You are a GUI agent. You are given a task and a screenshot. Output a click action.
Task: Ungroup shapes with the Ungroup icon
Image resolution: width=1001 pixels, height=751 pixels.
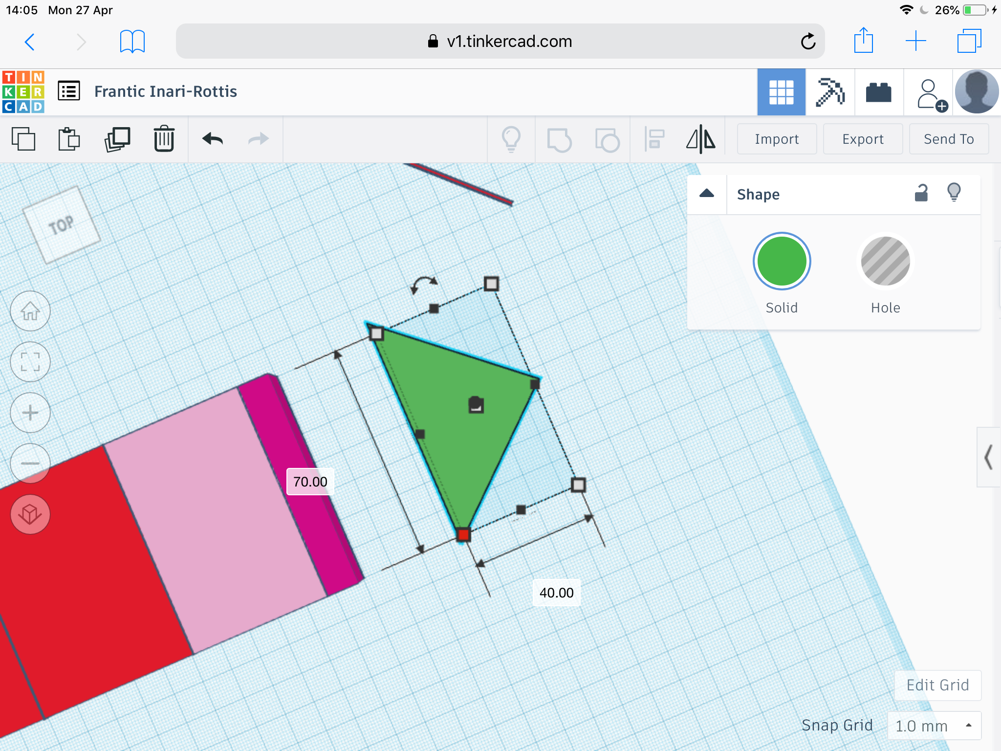(x=607, y=140)
